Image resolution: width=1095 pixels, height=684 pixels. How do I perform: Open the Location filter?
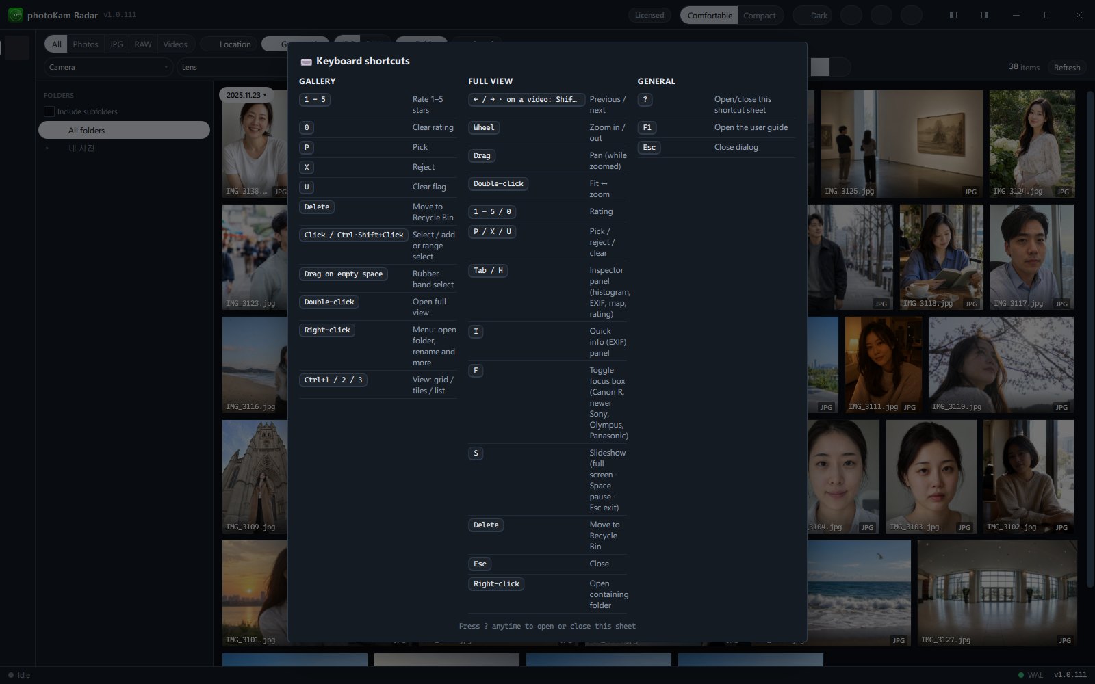[x=230, y=44]
